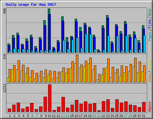This screenshot has width=153, height=119.
Task: Click the 696 hits axis value
Action: tap(4, 11)
